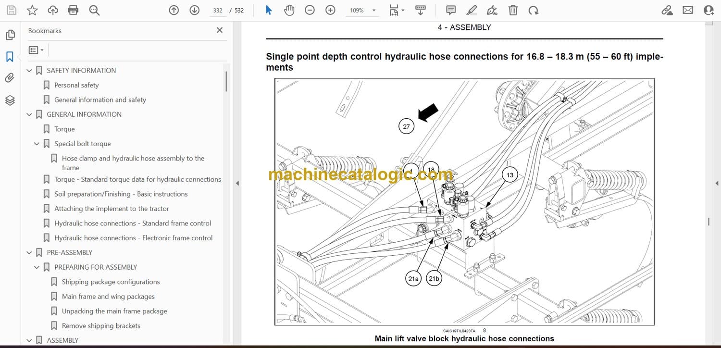Image resolution: width=721 pixels, height=348 pixels.
Task: Select the highlight pen tool
Action: pyautogui.click(x=472, y=10)
